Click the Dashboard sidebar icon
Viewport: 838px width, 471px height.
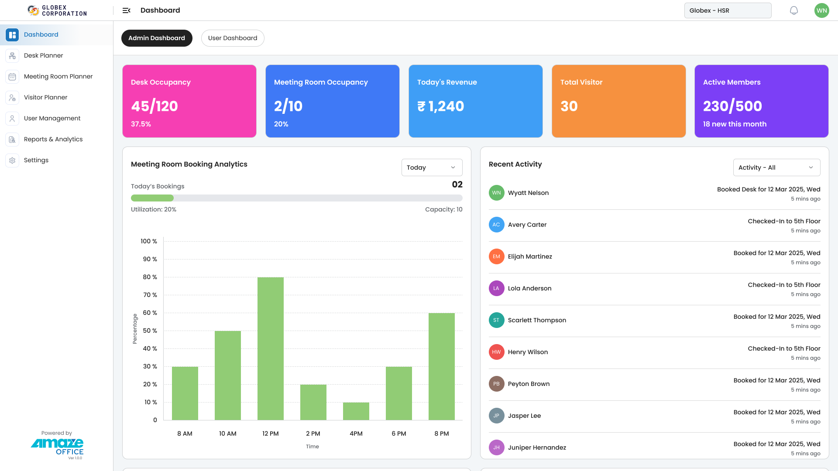[12, 34]
